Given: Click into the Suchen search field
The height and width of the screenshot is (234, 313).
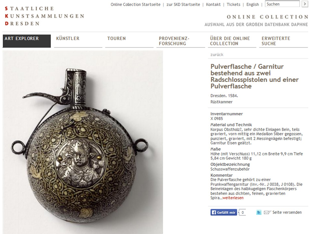Looking at the screenshot, I should (x=282, y=4).
